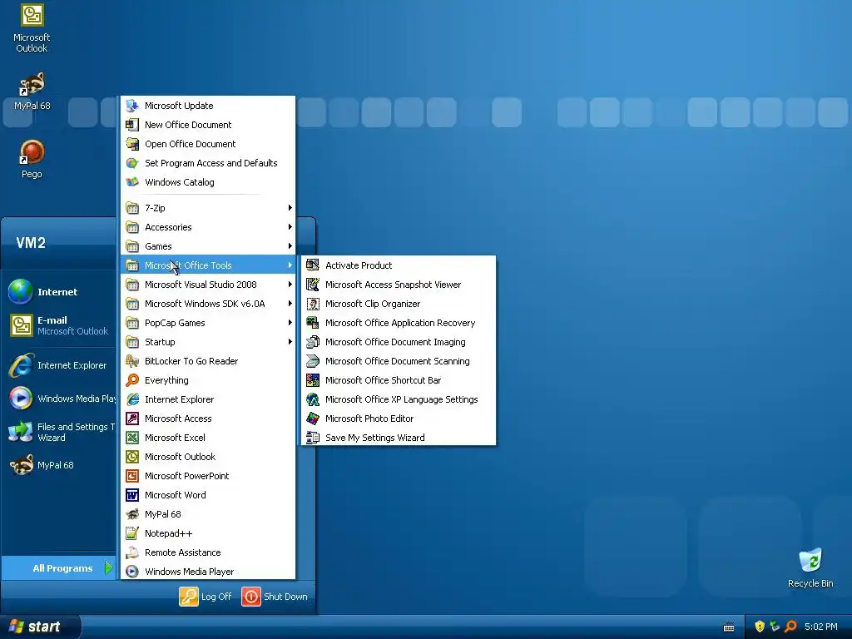Expand Microsoft Visual Studio 2008 submenu arrow

(x=290, y=285)
